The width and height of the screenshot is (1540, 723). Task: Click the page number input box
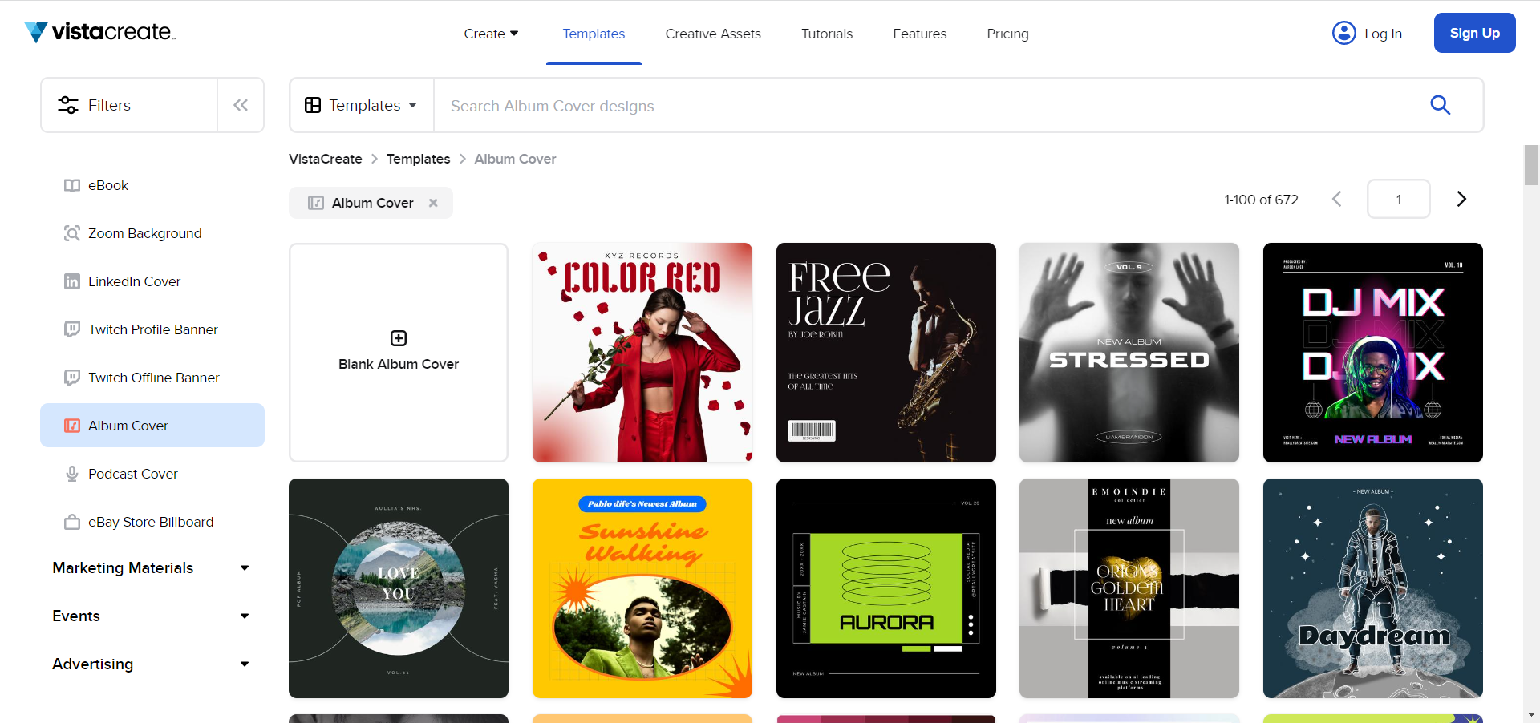tap(1398, 199)
